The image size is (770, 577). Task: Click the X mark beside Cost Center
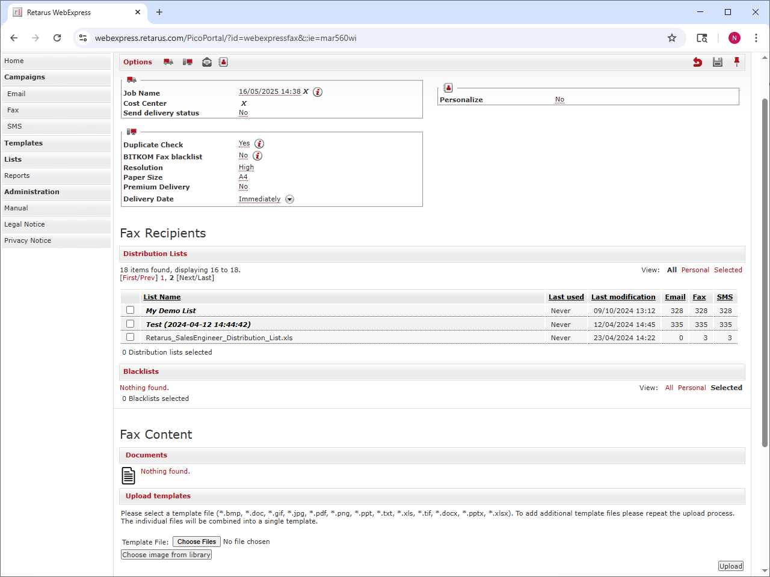pos(244,103)
